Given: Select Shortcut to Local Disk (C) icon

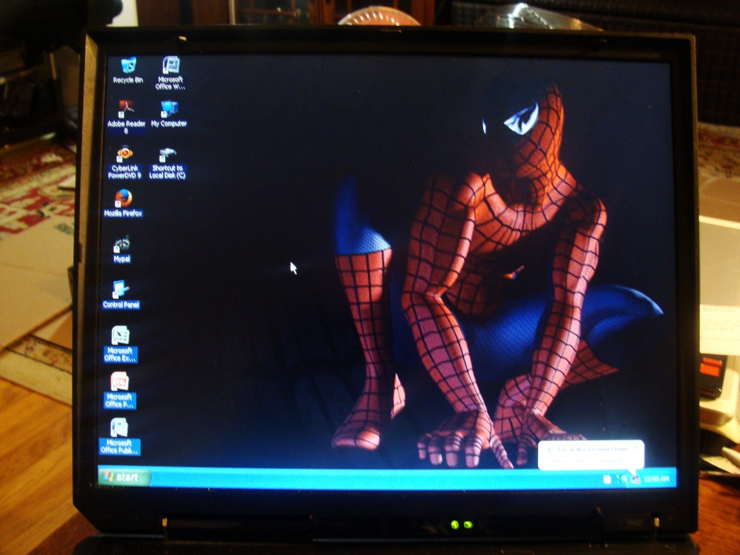Looking at the screenshot, I should (167, 163).
